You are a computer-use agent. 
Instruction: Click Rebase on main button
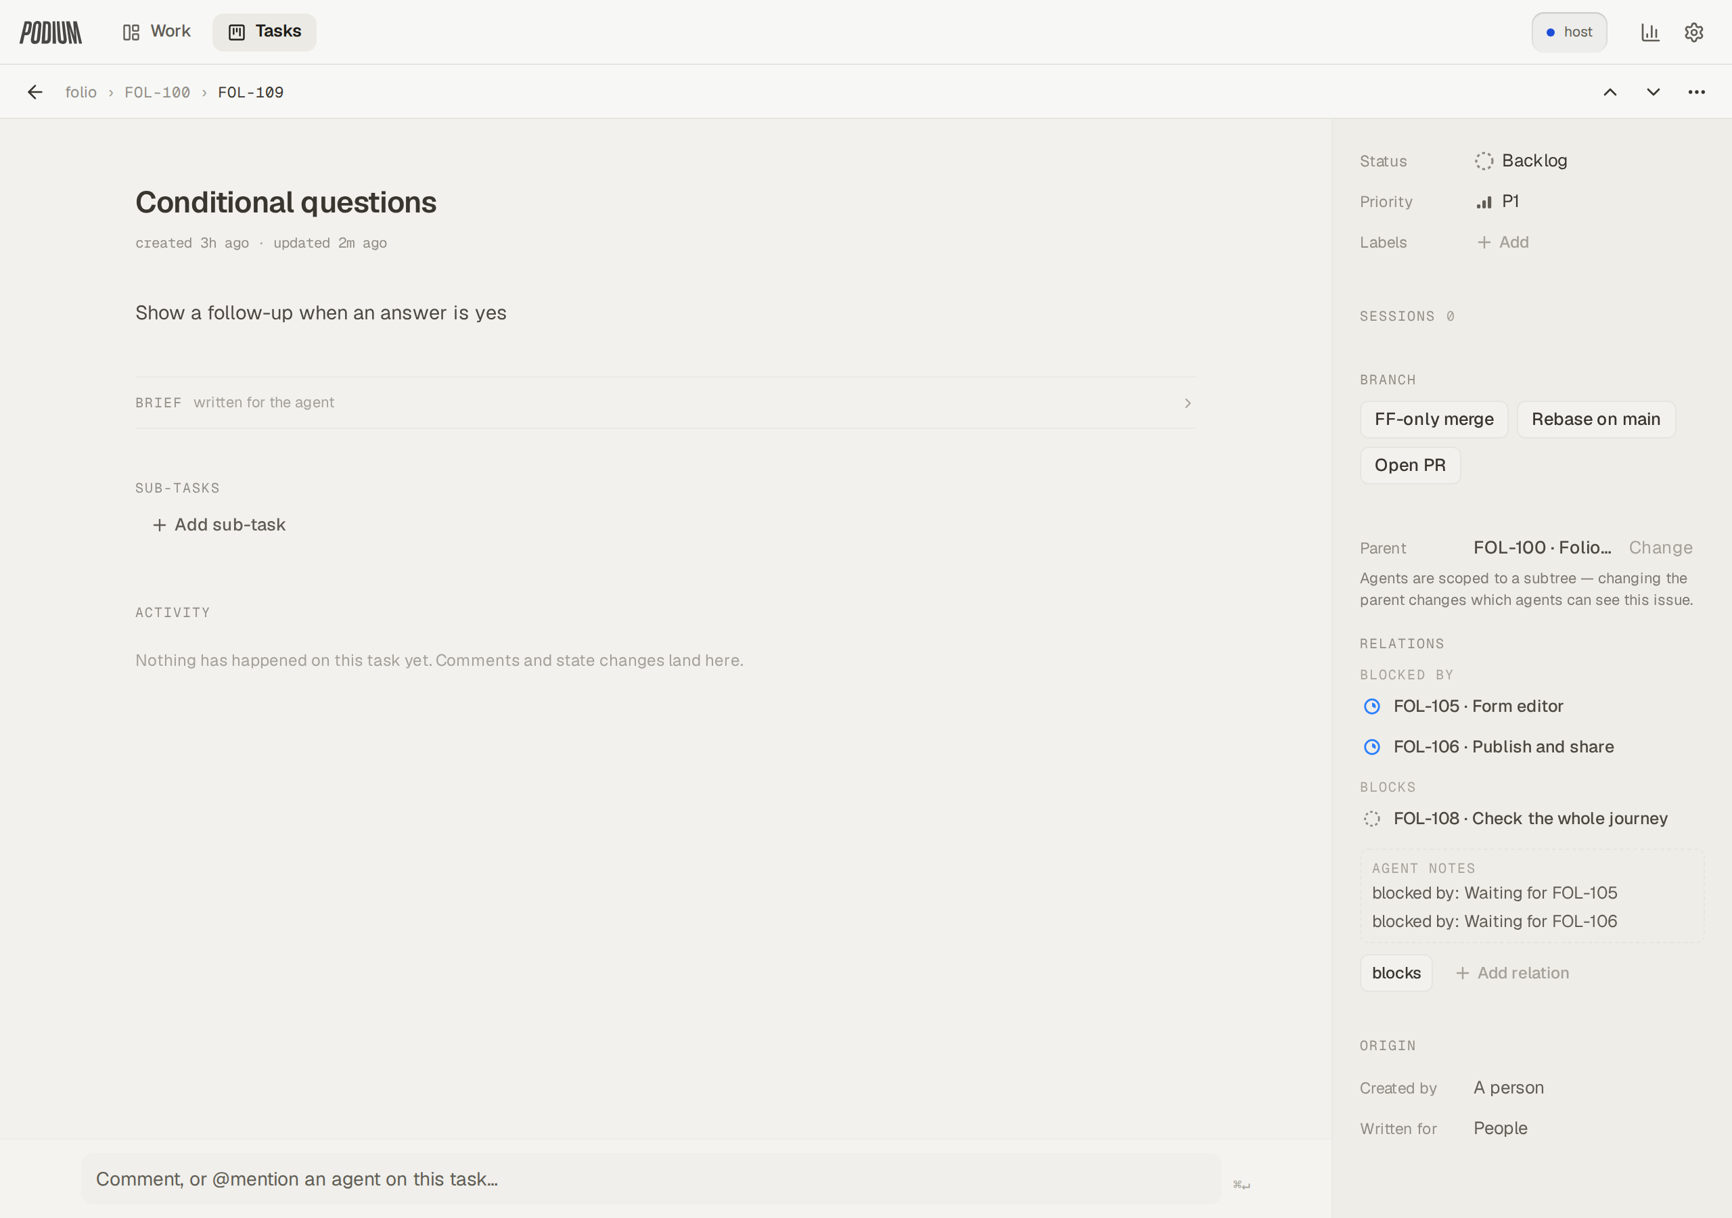[x=1595, y=419]
